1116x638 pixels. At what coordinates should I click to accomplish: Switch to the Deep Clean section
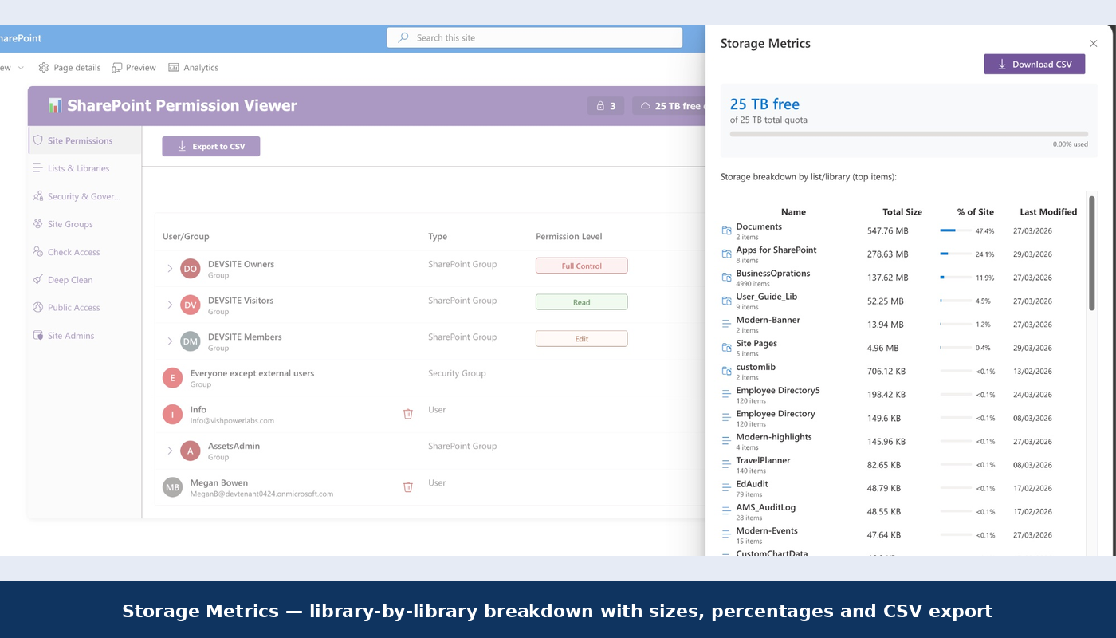click(70, 280)
